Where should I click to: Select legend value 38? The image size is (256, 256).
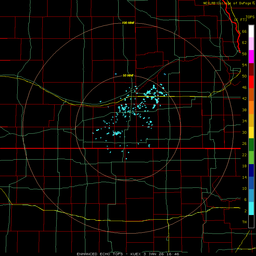click(x=244, y=110)
